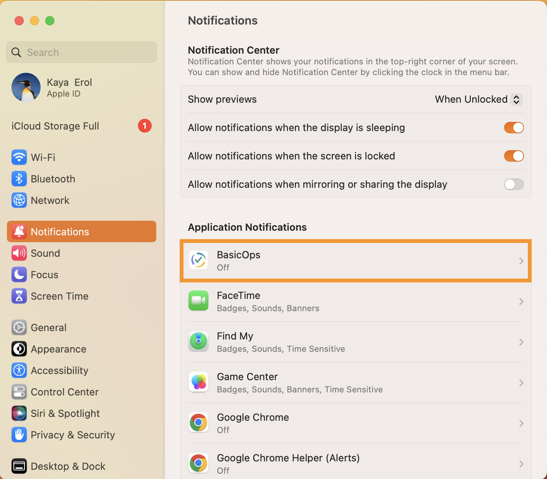Toggle notifications when screen is locked
This screenshot has width=547, height=479.
[514, 156]
